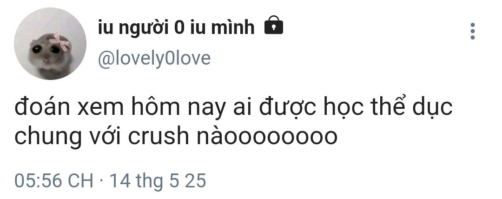
Task: Open profile via display name iu người 0 iu mình
Action: coord(177,27)
